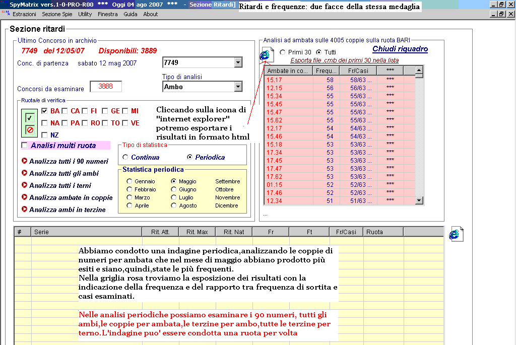Select the Tutti radio button
The height and width of the screenshot is (345, 516).
pyautogui.click(x=318, y=52)
